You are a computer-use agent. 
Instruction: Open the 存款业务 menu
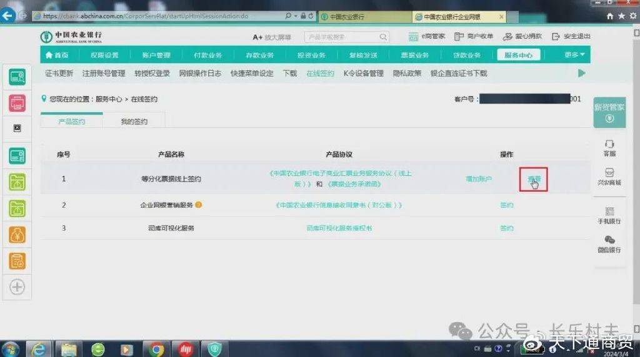[x=259, y=55]
